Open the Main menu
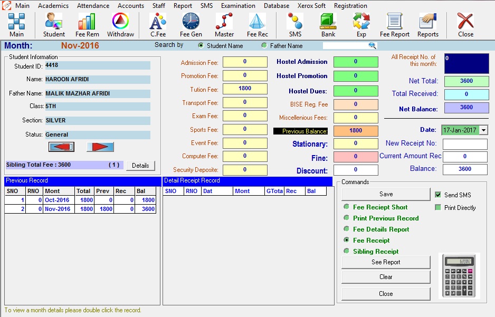 click(22, 6)
